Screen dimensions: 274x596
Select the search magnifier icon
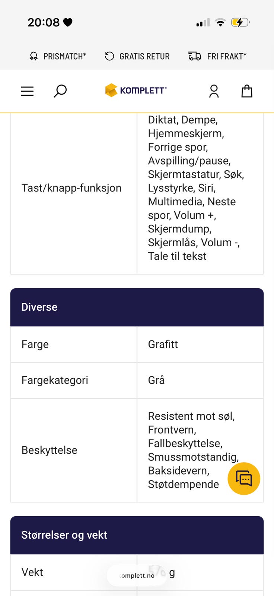(x=60, y=91)
